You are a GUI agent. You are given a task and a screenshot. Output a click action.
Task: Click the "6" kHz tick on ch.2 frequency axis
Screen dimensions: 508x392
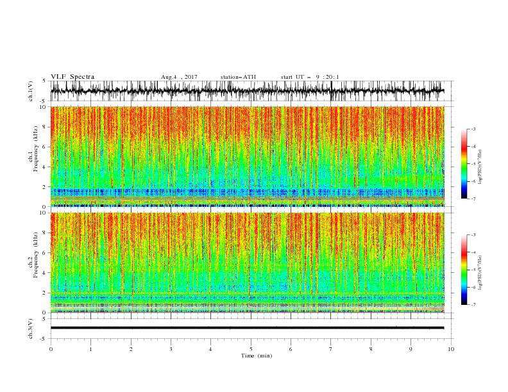point(44,253)
